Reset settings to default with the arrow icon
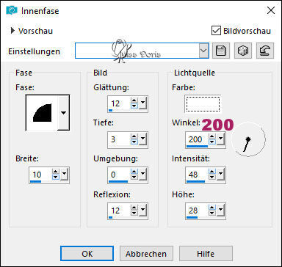Image resolution: width=282 pixels, height=267 pixels. (265, 51)
